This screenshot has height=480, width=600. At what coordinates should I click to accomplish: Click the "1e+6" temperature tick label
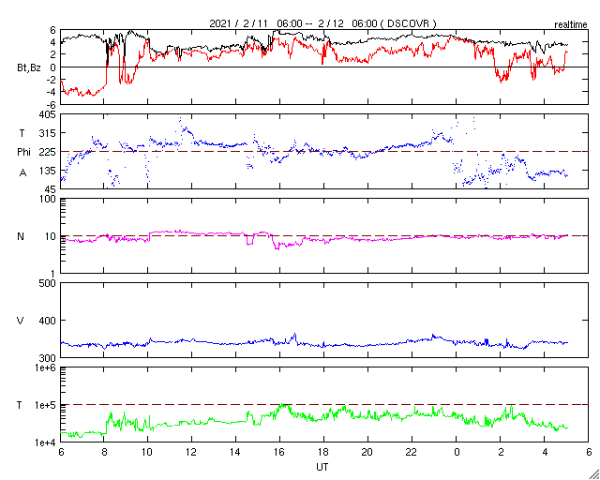(45, 367)
